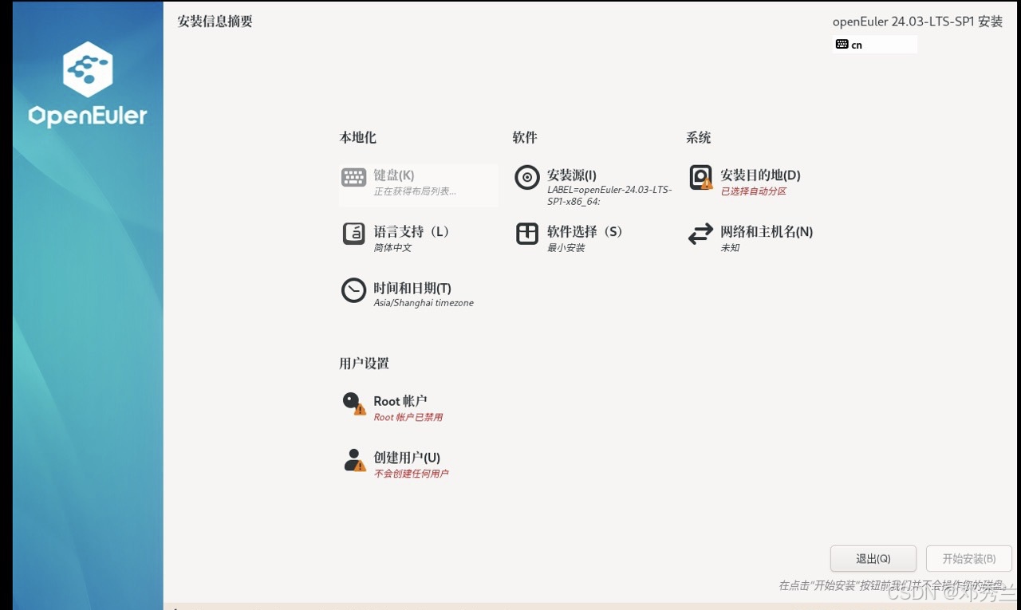Select the 创建用户 create user icon
This screenshot has height=610, width=1021.
[x=351, y=458]
